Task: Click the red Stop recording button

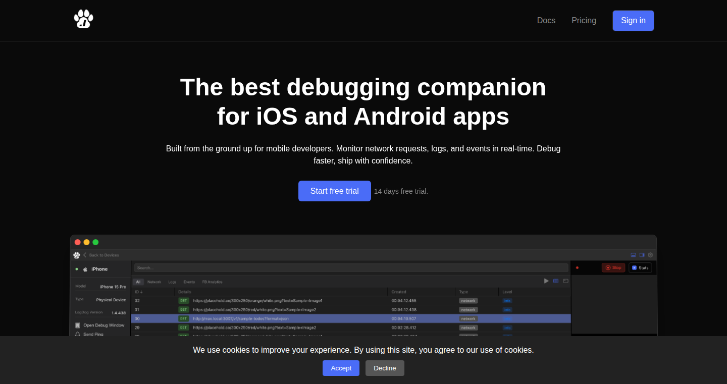Action: (613, 268)
